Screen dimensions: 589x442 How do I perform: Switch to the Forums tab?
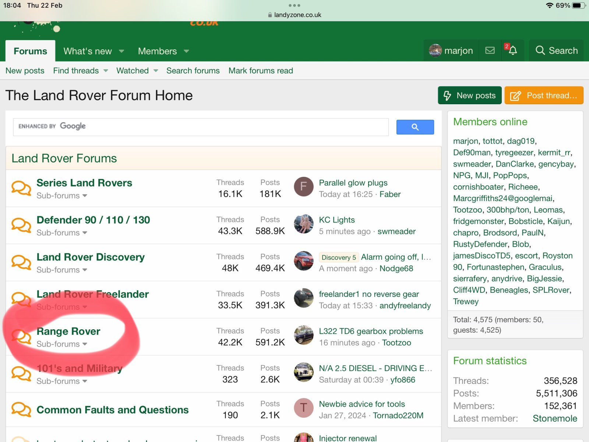tap(31, 51)
